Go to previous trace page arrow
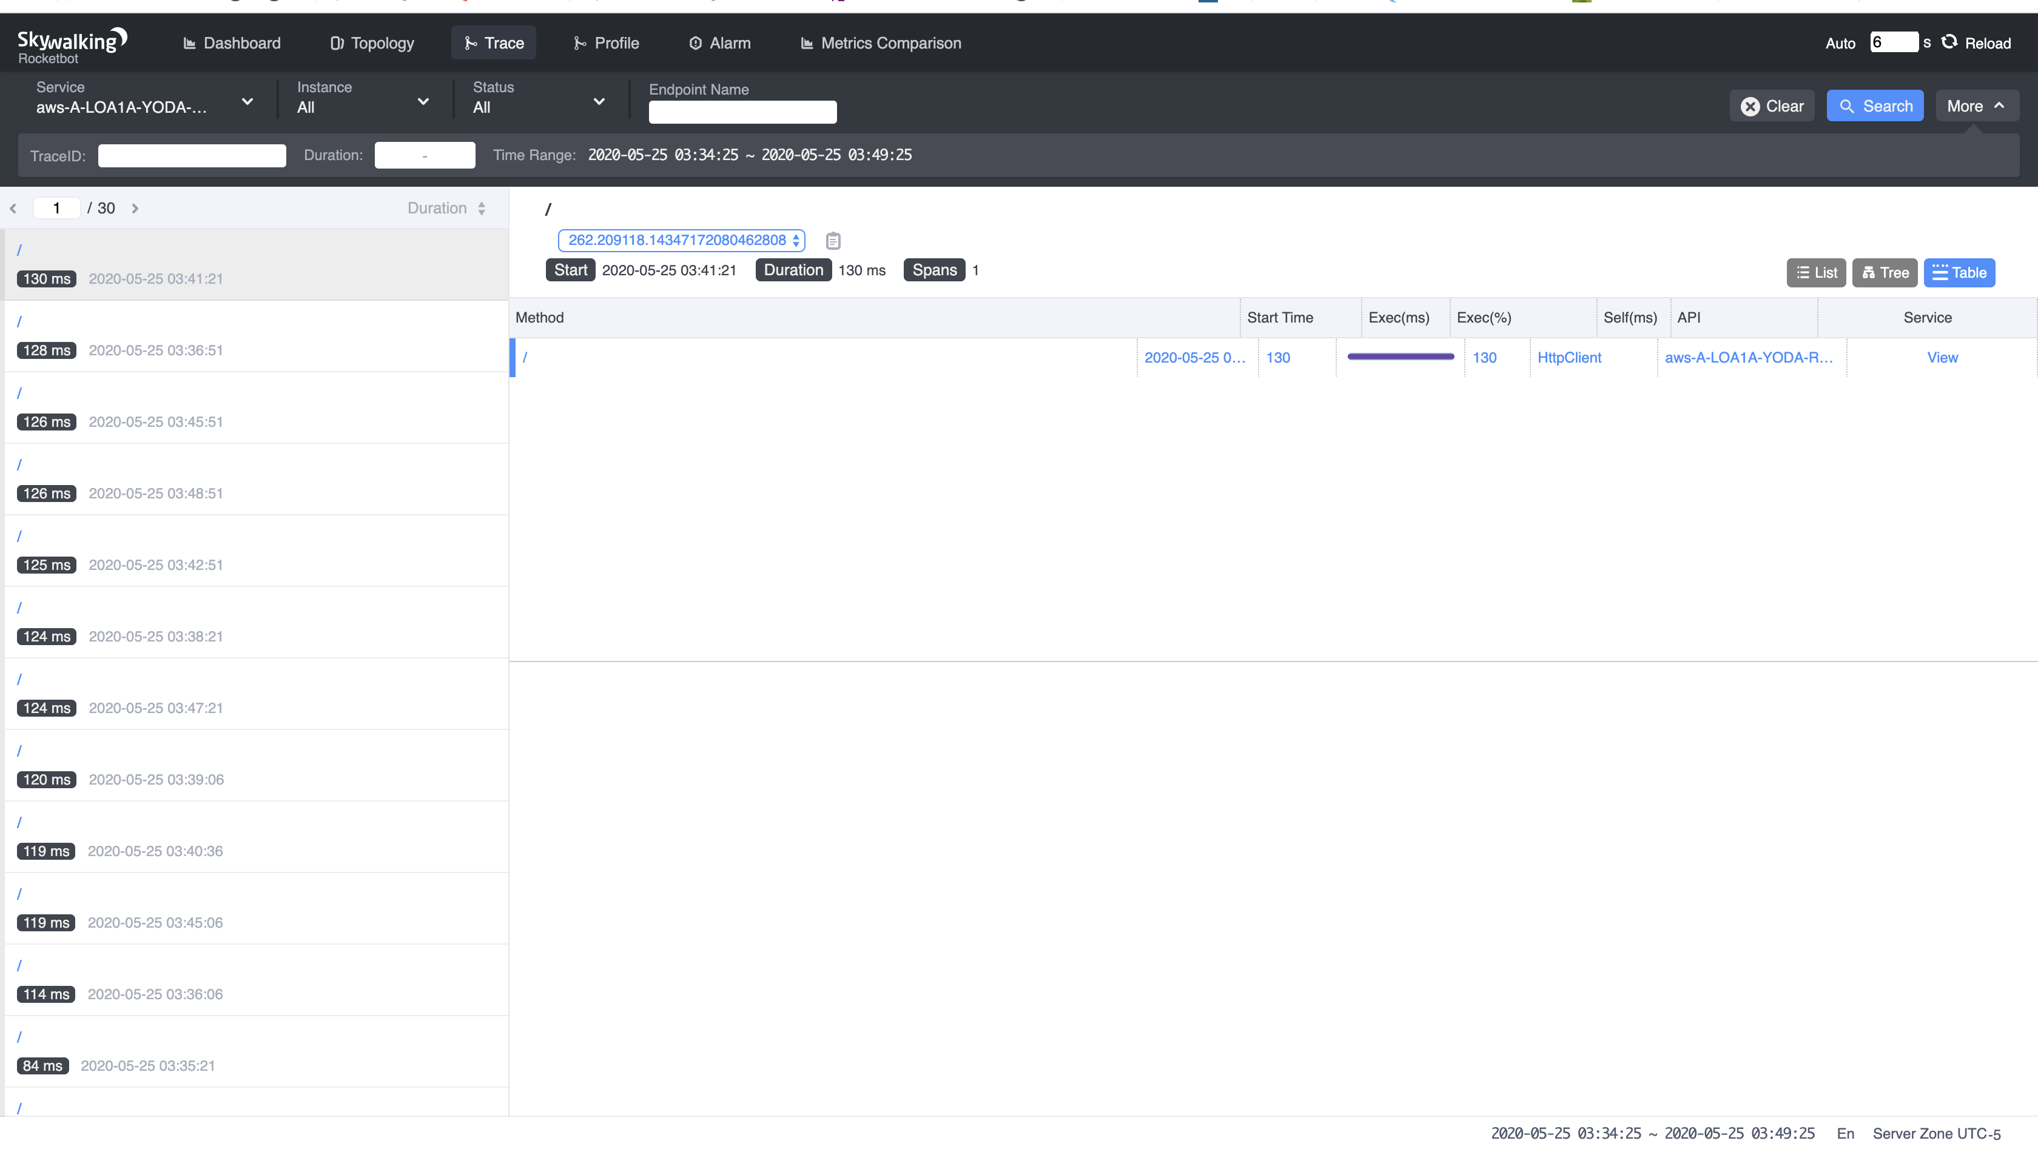This screenshot has height=1152, width=2038. (x=13, y=208)
